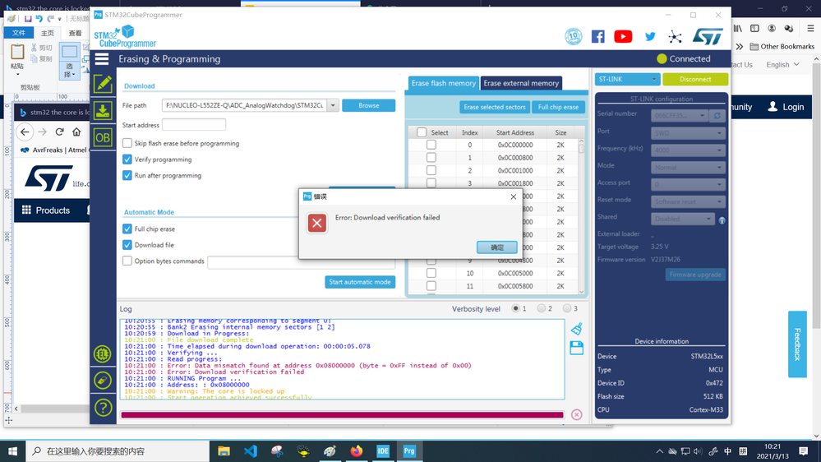Screen dimensions: 821x462
Task: Open the Option Bytes OB icon
Action: tap(103, 138)
